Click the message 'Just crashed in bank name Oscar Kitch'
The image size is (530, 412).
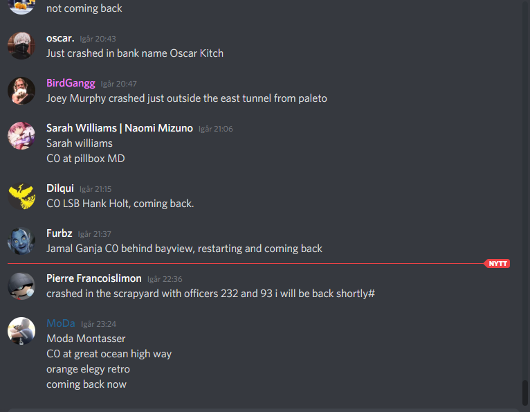coord(135,53)
